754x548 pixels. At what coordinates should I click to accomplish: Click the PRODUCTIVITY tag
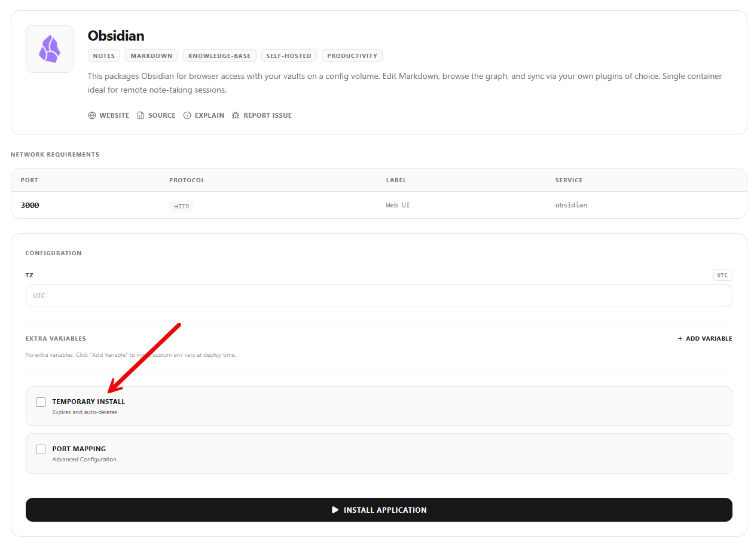[x=352, y=56]
